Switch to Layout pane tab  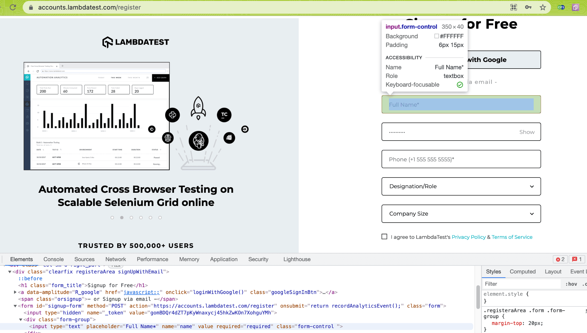pyautogui.click(x=553, y=272)
